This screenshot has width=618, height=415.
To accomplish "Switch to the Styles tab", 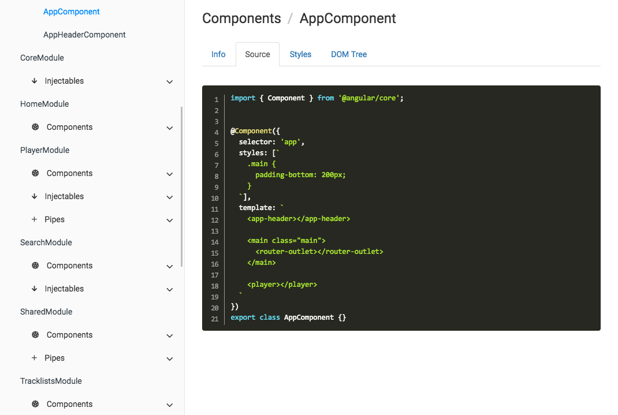I will tap(300, 54).
